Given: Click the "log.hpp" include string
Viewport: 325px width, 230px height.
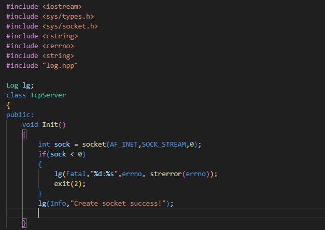Looking at the screenshot, I should pyautogui.click(x=60, y=66).
